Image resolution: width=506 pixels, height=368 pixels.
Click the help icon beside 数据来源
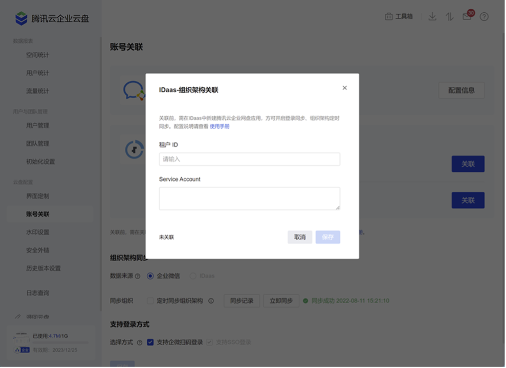pos(138,277)
